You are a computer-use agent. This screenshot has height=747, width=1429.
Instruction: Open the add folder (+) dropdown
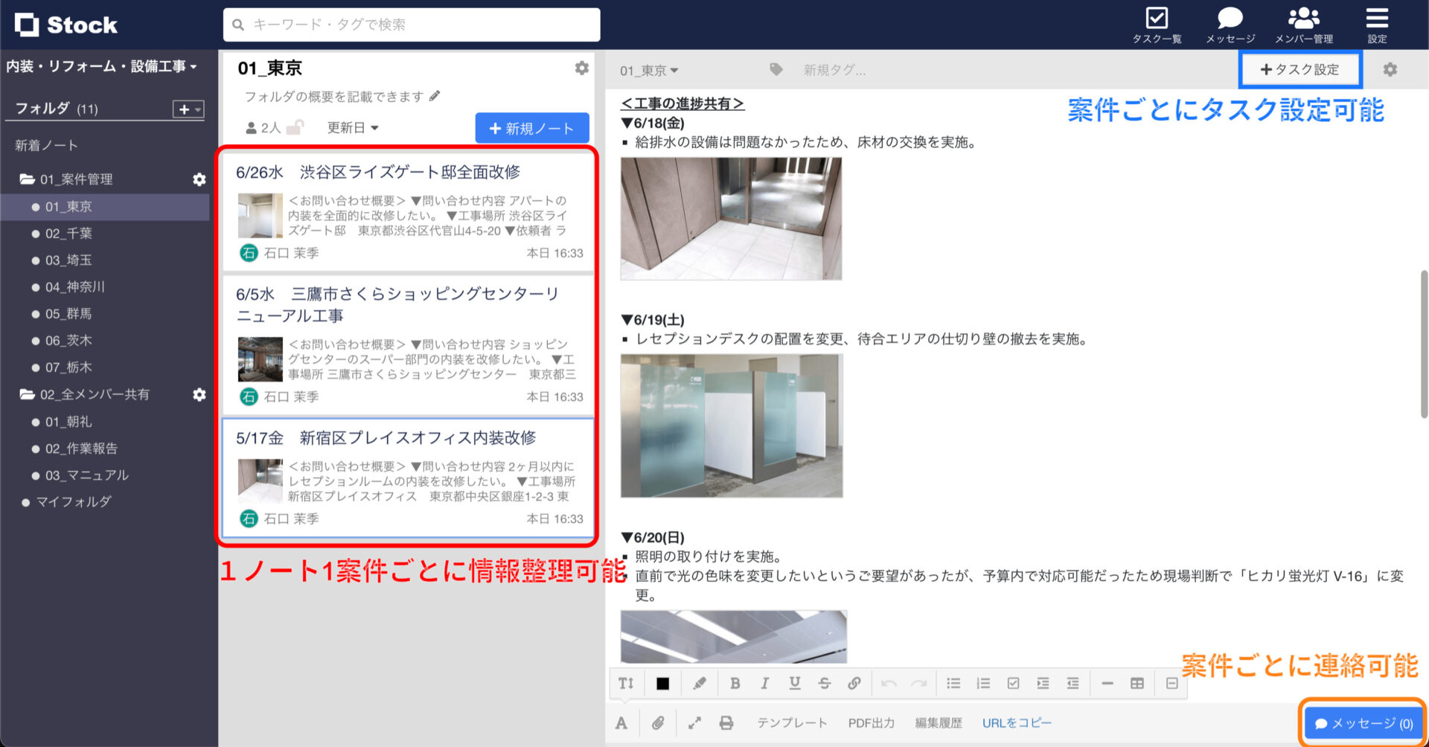(x=188, y=109)
